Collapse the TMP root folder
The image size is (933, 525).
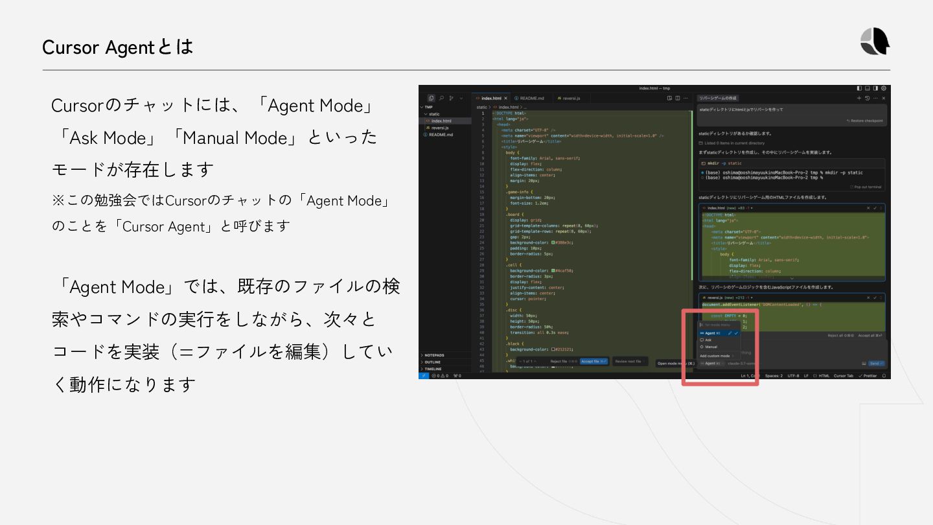coord(446,107)
